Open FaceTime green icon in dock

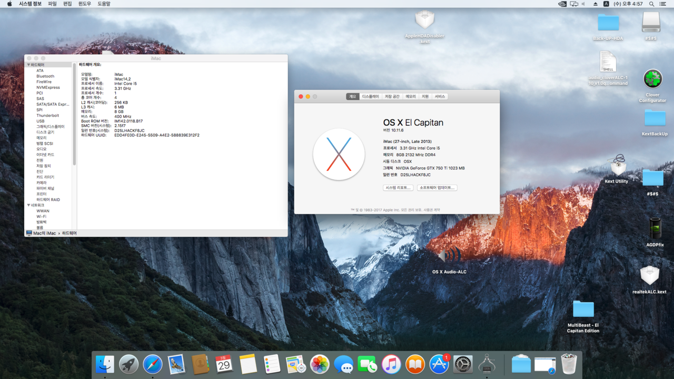tap(368, 364)
